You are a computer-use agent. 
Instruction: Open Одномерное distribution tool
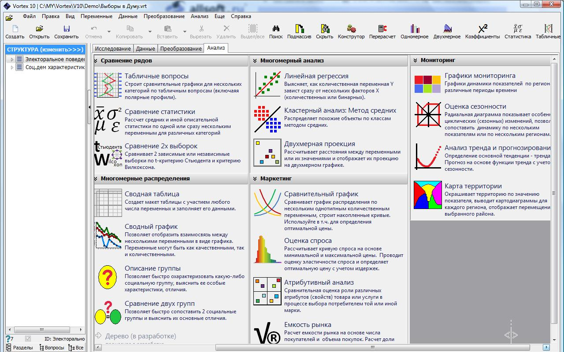point(414,29)
